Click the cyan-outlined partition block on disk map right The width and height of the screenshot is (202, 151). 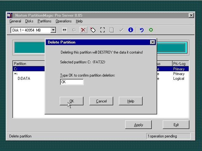coord(172,48)
